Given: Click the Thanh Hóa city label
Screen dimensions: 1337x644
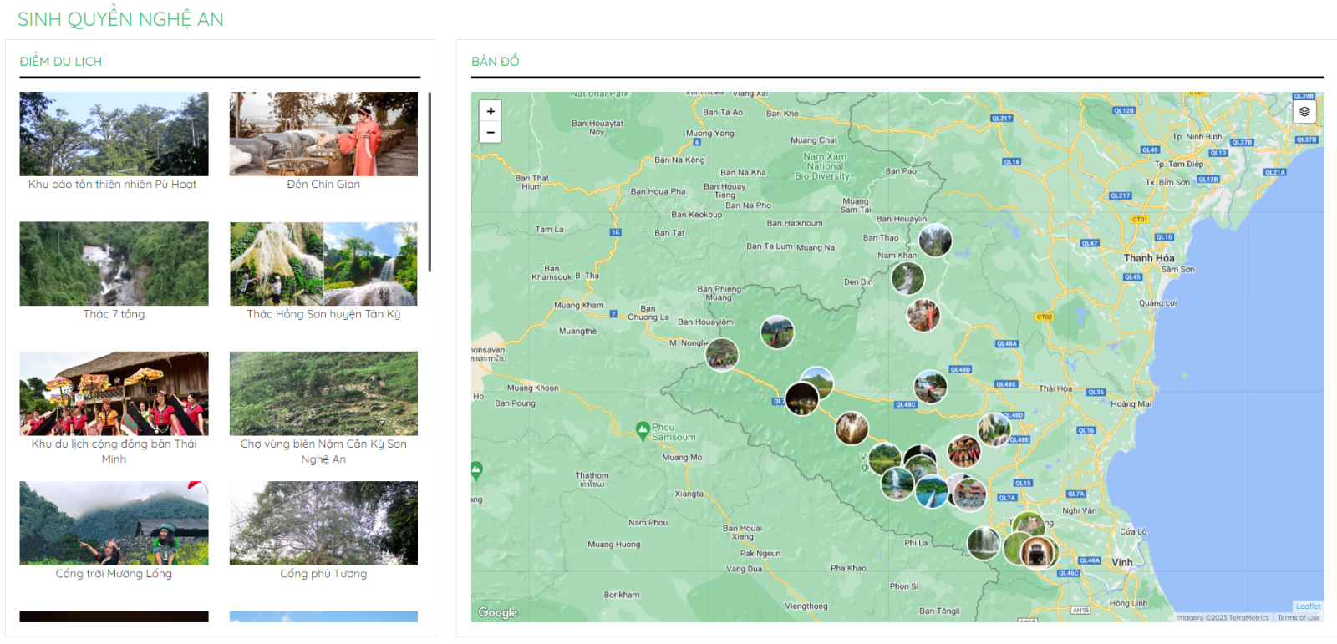Looking at the screenshot, I should click(1149, 258).
